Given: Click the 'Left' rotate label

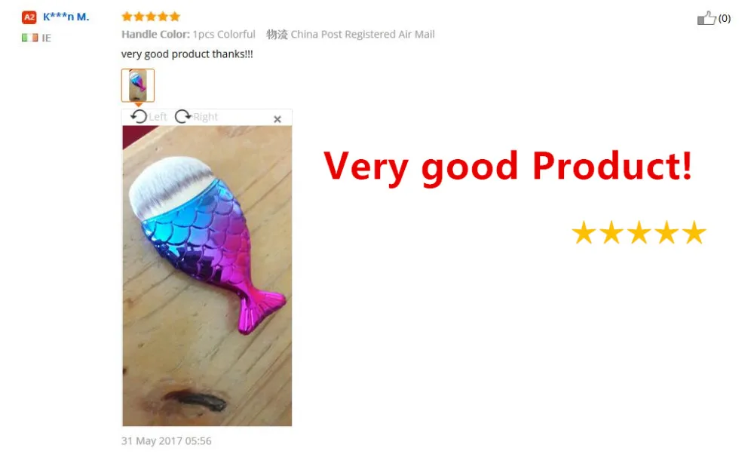Looking at the screenshot, I should click(x=158, y=117).
